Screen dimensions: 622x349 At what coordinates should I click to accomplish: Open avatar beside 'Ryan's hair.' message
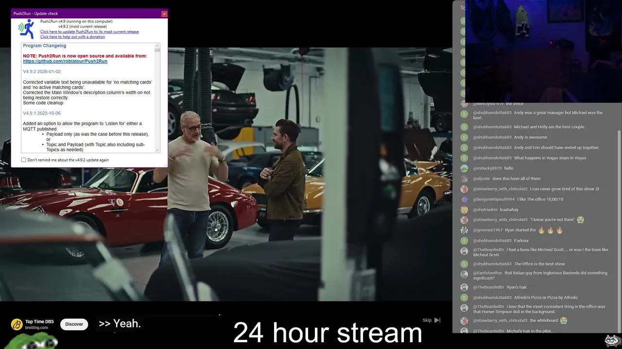tap(464, 287)
